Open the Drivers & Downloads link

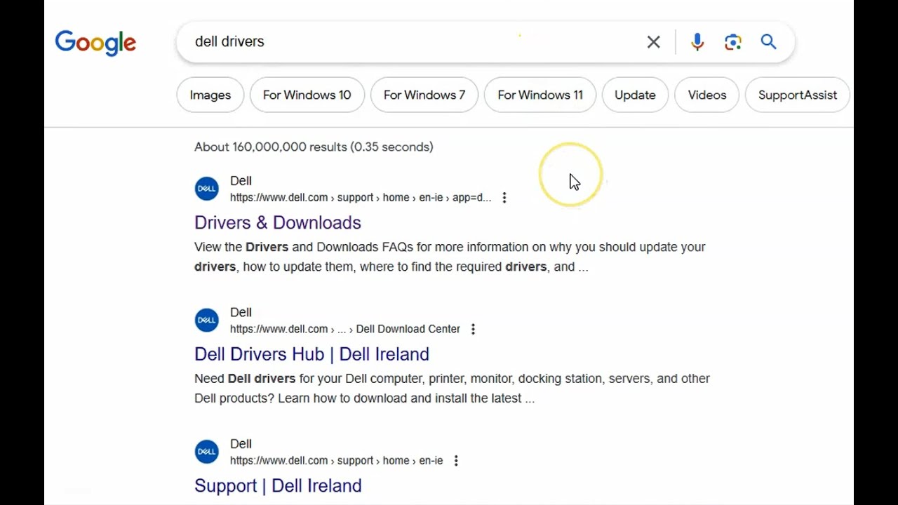[x=278, y=222]
